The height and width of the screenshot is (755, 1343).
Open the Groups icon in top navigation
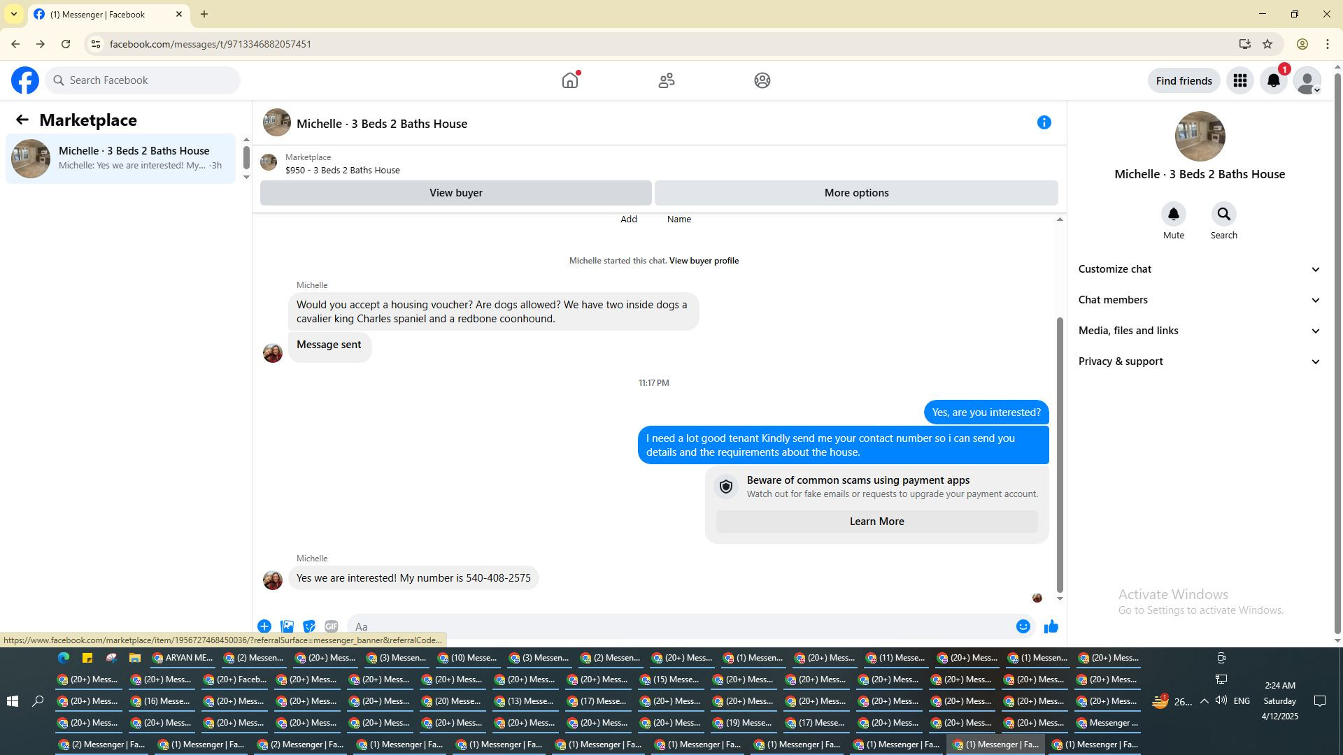pyautogui.click(x=762, y=80)
